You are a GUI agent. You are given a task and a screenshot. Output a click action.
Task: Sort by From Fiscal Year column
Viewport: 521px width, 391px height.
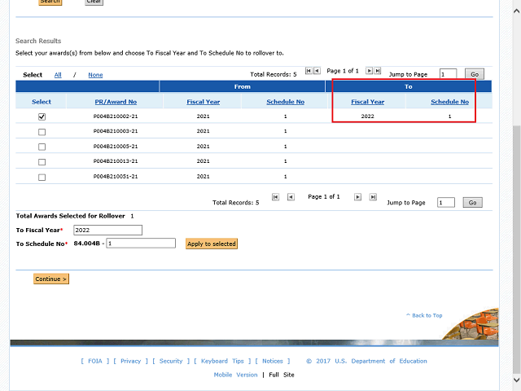(x=203, y=102)
